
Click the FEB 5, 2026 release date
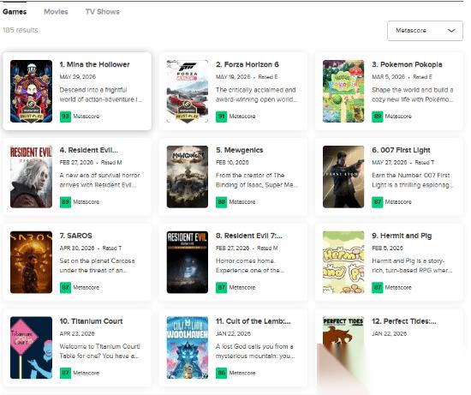[387, 248]
